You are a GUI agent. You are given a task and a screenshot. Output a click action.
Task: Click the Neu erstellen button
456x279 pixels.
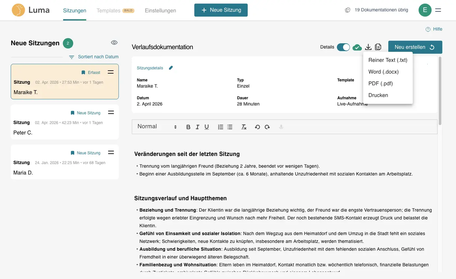point(415,47)
